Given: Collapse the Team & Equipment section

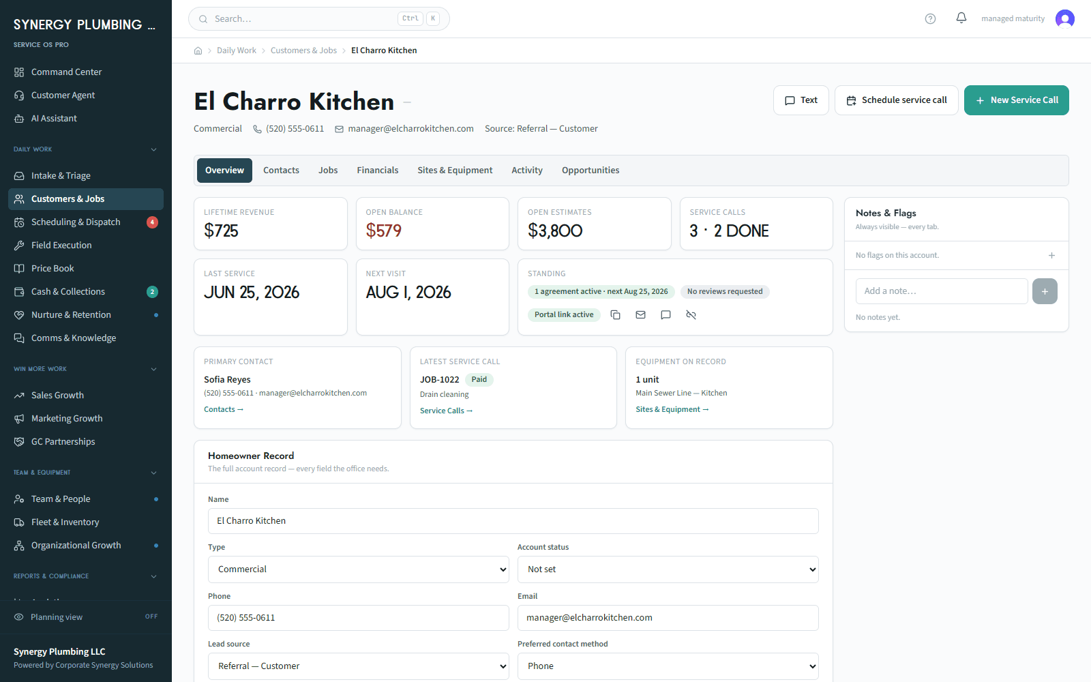Looking at the screenshot, I should pyautogui.click(x=86, y=473).
